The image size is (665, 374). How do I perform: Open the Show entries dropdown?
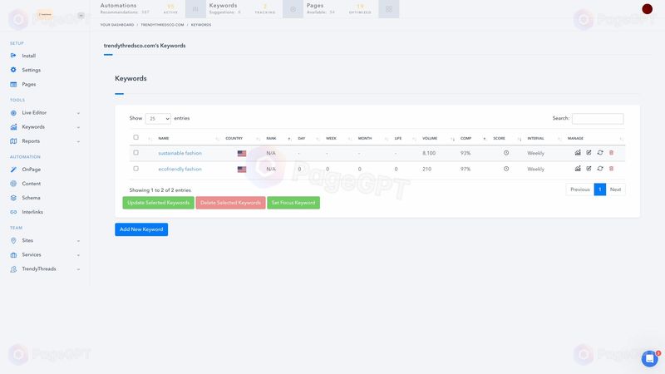[158, 119]
